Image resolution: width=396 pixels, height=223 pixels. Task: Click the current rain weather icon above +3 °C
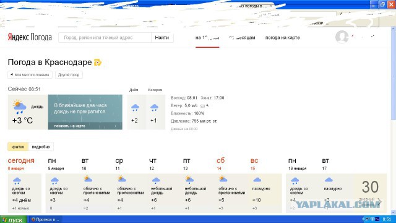[x=19, y=107]
